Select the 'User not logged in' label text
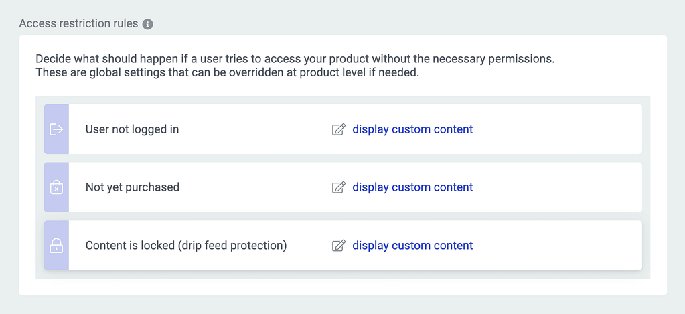This screenshot has width=685, height=314. pyautogui.click(x=132, y=129)
